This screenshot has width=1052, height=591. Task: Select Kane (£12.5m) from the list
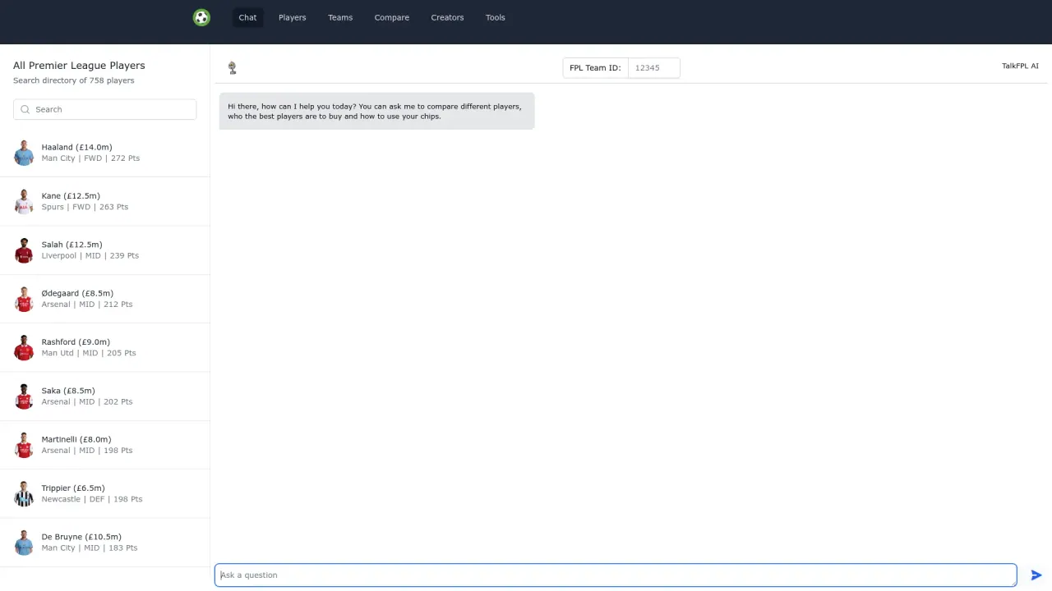[105, 201]
